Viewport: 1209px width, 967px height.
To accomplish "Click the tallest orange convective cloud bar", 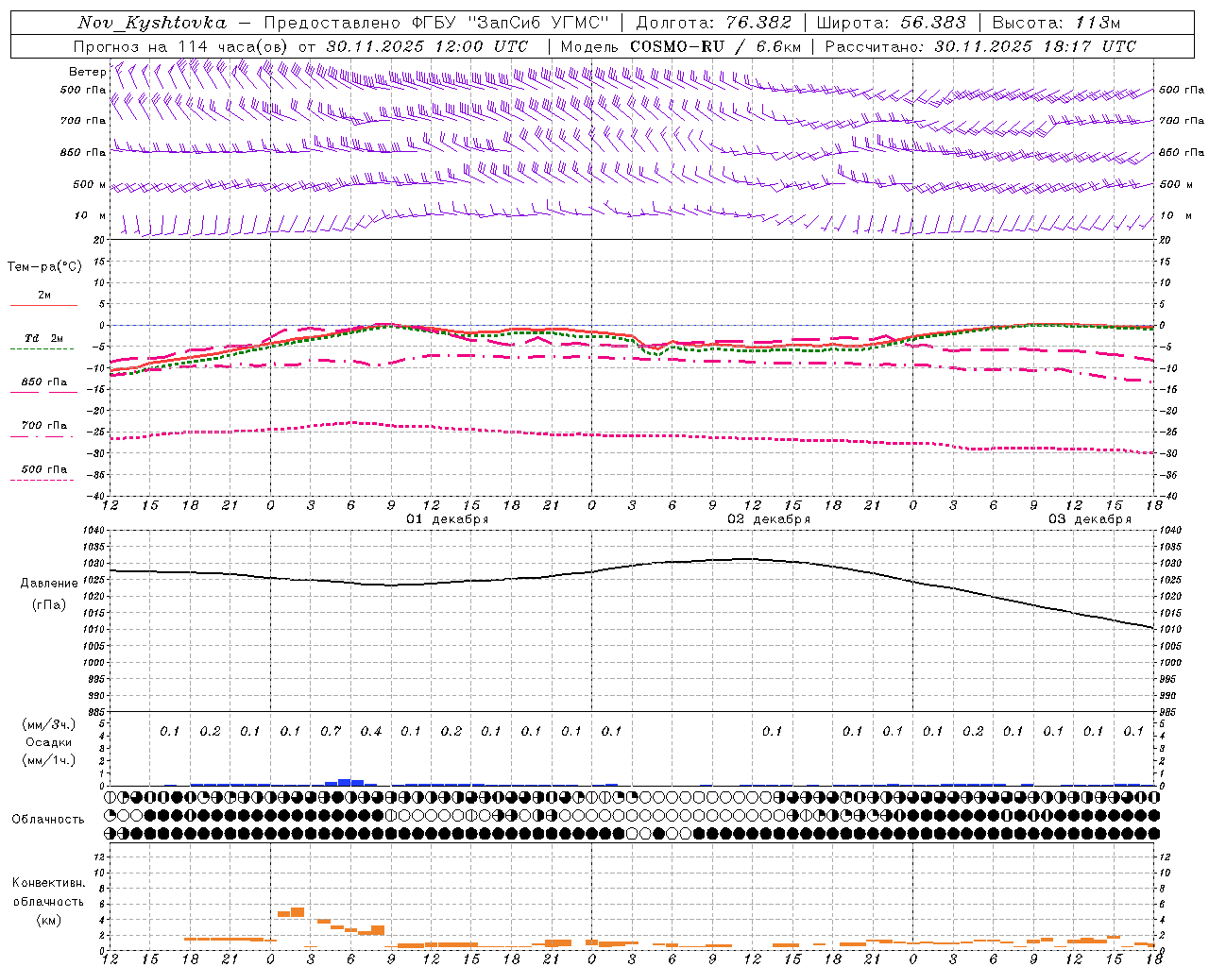I will 298,911.
